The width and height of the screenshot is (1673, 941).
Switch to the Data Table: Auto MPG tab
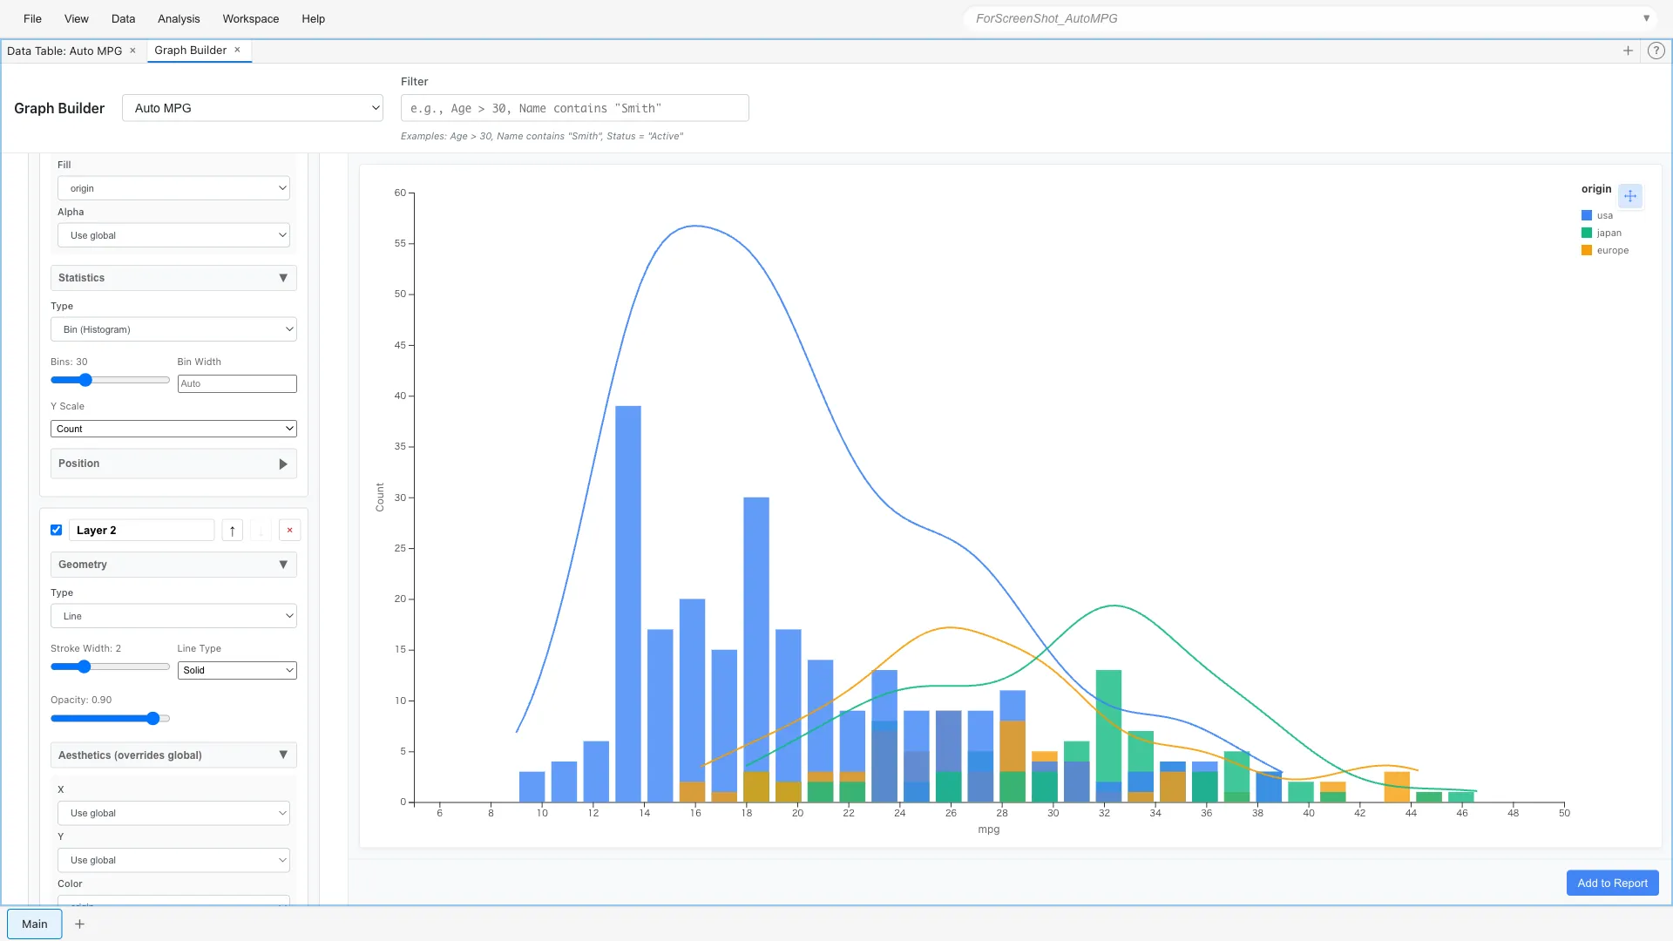point(65,51)
